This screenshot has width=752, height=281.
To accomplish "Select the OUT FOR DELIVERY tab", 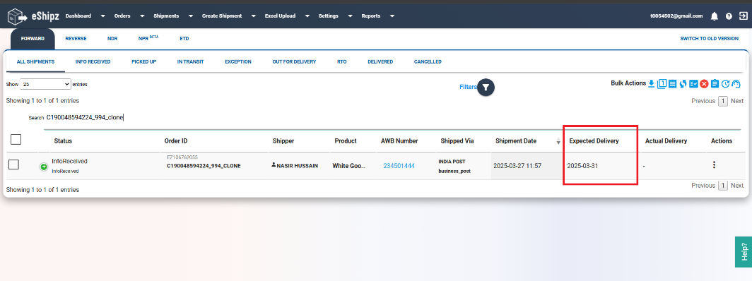I will point(294,61).
